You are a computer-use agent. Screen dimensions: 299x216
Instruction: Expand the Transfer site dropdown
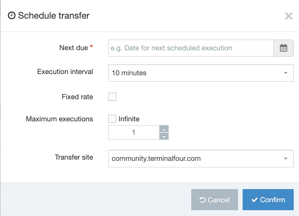(201, 159)
